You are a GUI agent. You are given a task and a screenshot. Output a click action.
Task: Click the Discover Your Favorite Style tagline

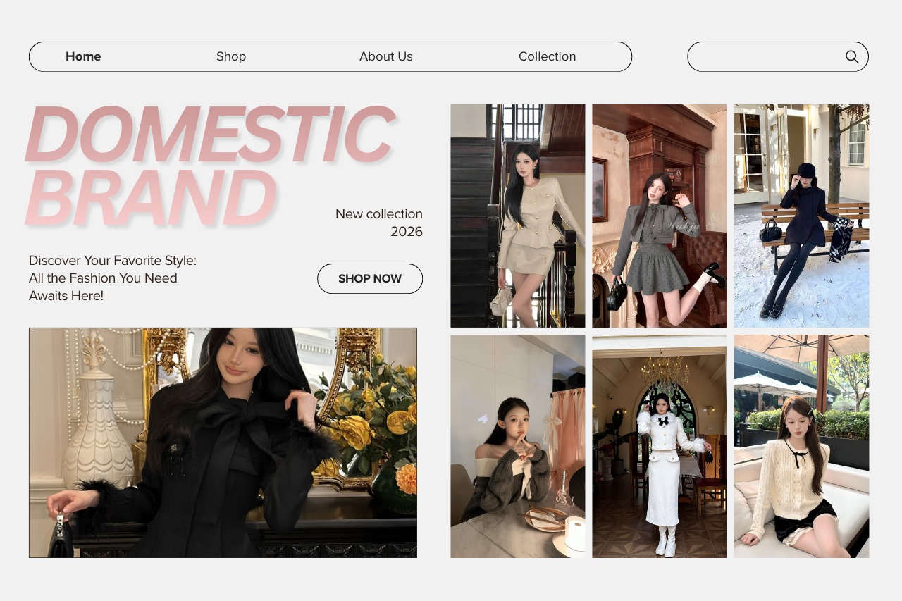click(x=113, y=278)
